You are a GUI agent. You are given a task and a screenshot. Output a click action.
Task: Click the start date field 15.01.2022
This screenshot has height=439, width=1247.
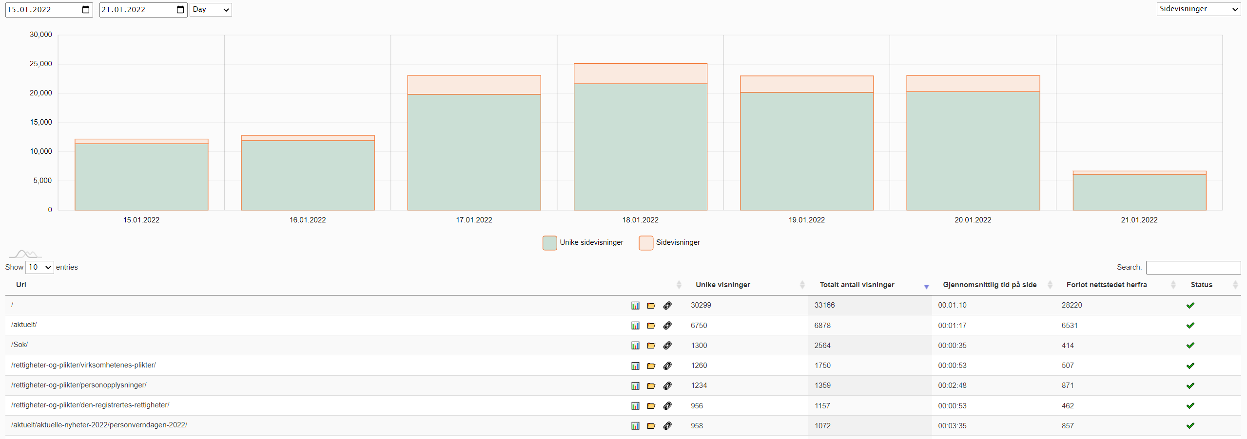(49, 10)
